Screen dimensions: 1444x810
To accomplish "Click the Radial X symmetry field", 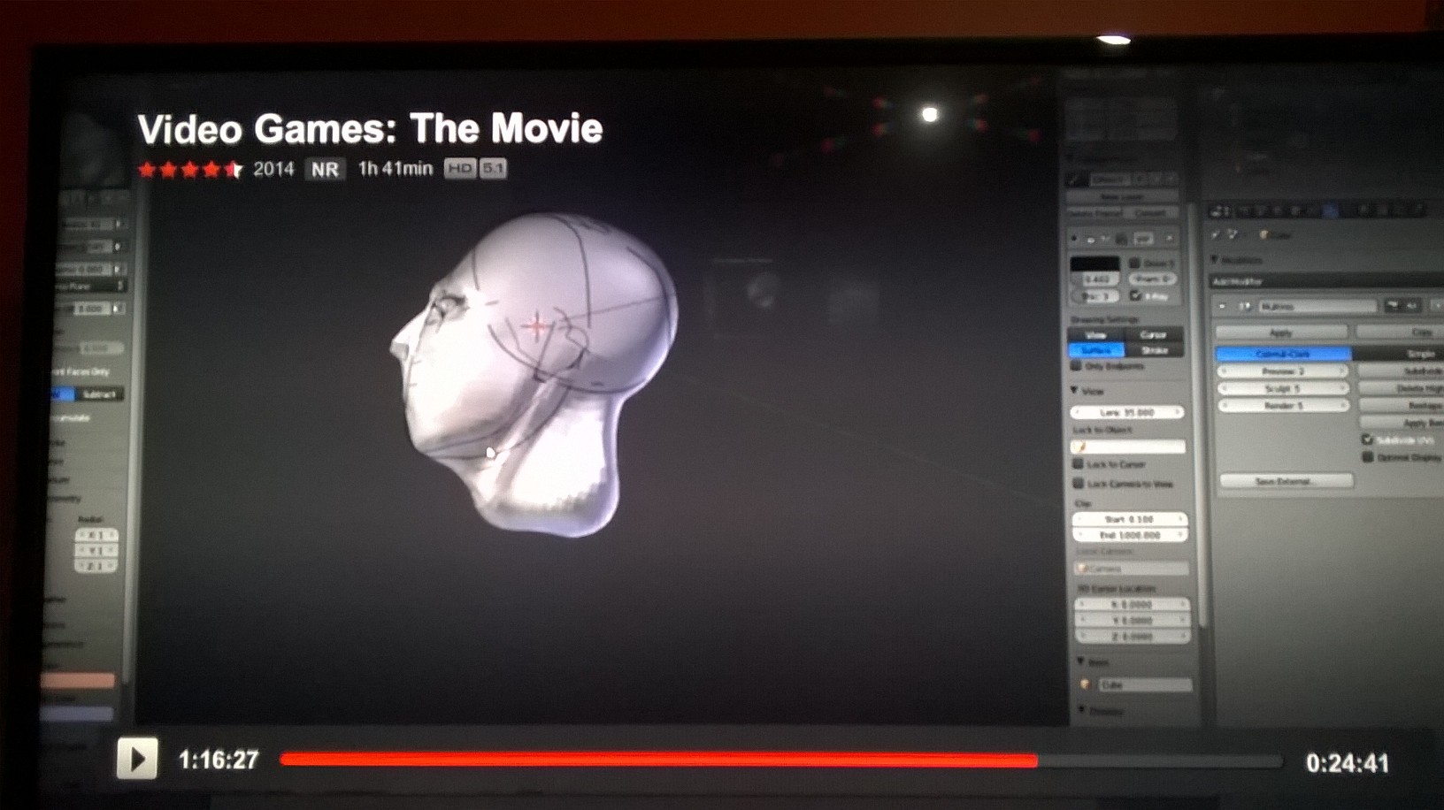I will pyautogui.click(x=95, y=535).
